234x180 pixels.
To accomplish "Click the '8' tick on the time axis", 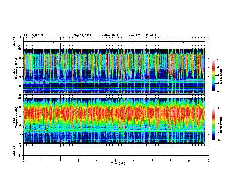I will click(x=171, y=161).
